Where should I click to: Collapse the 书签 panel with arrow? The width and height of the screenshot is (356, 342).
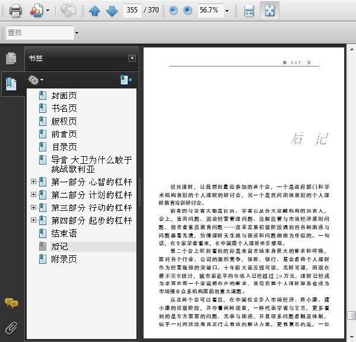tap(132, 58)
